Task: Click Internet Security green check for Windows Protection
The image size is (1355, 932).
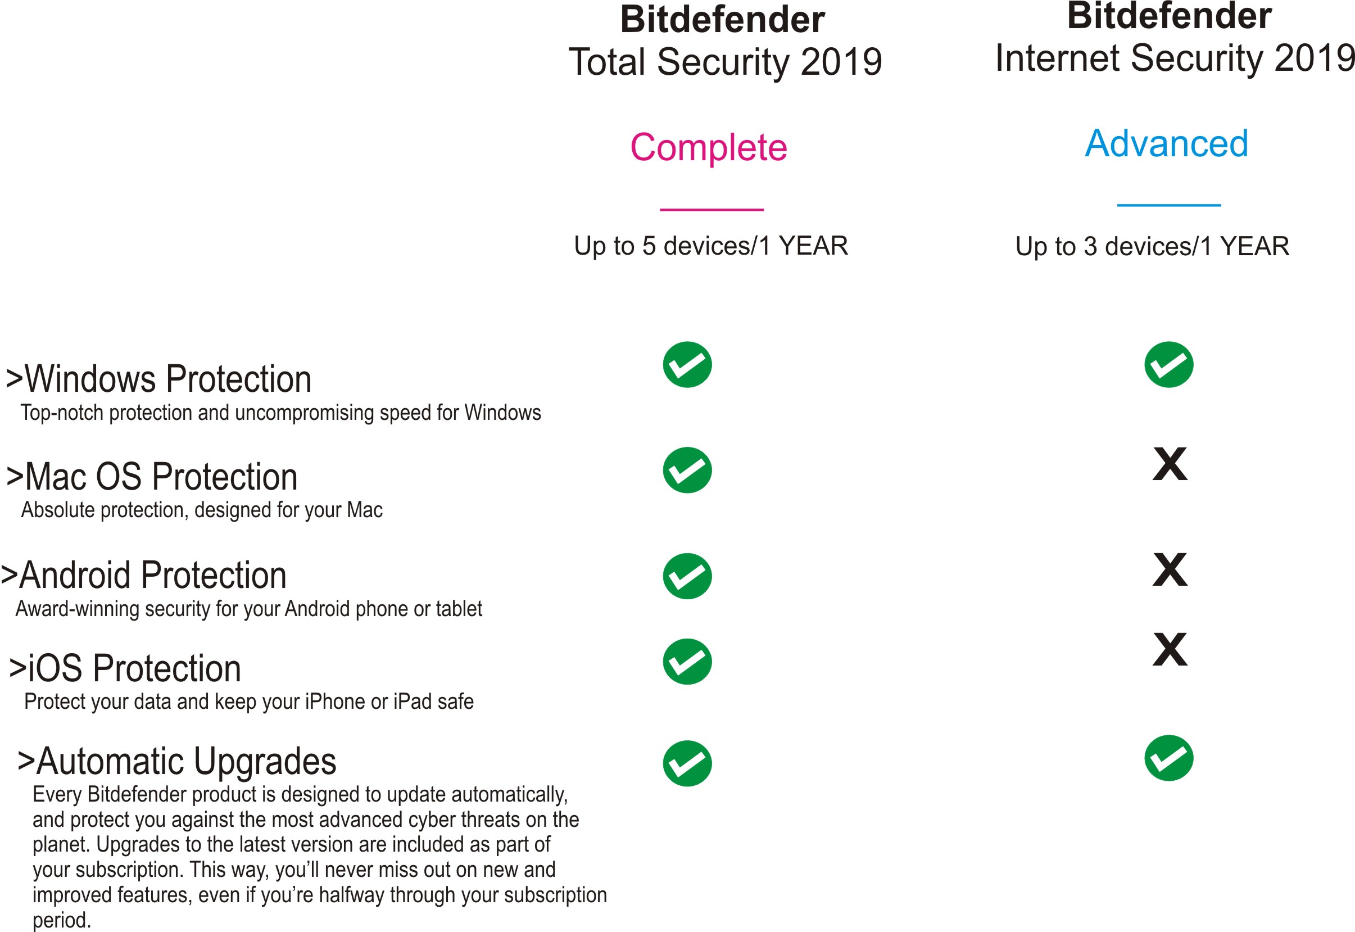Action: coord(1169,364)
